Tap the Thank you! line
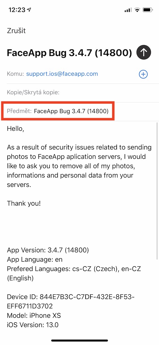Screen dimensions: 159x345 point(24,203)
